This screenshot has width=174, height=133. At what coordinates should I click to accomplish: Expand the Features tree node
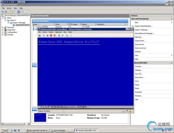(3, 27)
